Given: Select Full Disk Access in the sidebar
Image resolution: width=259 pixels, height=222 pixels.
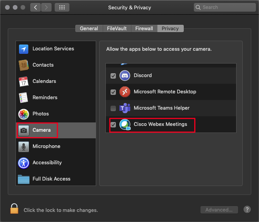Looking at the screenshot, I should click(51, 179).
